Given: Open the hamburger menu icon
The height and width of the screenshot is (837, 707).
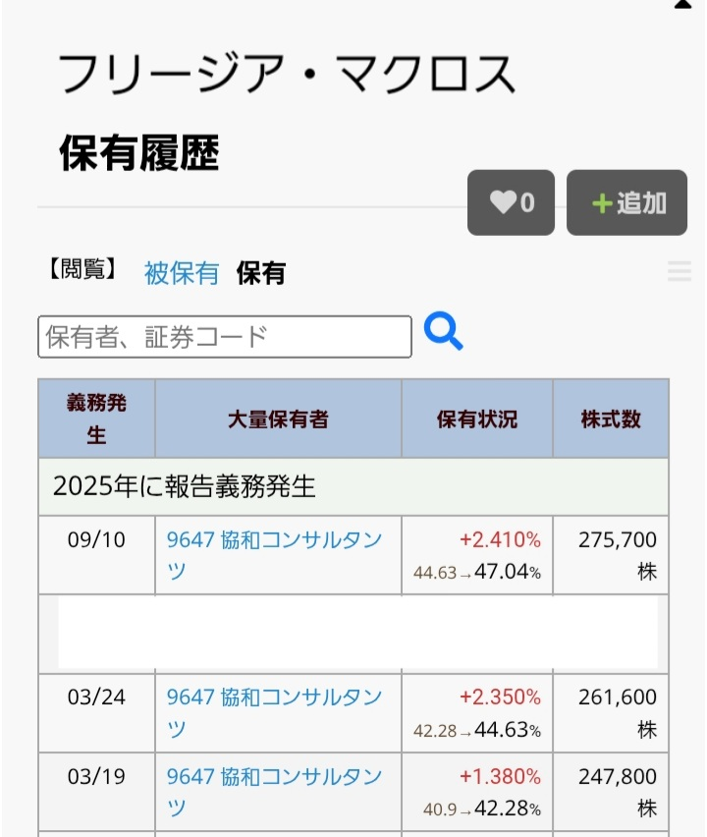Looking at the screenshot, I should 679,272.
